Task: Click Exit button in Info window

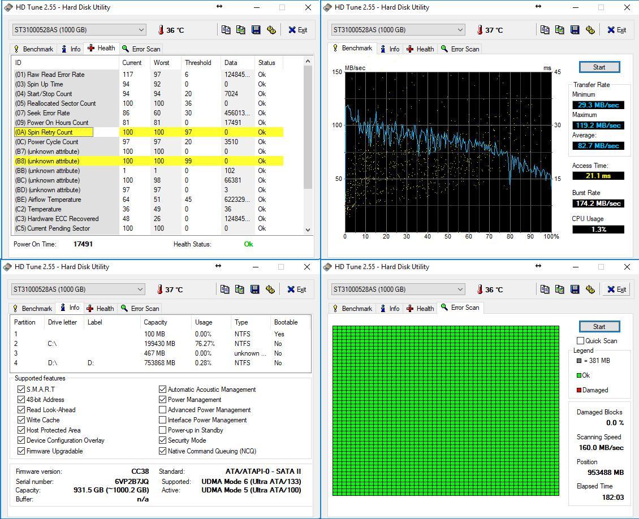Action: 297,289
